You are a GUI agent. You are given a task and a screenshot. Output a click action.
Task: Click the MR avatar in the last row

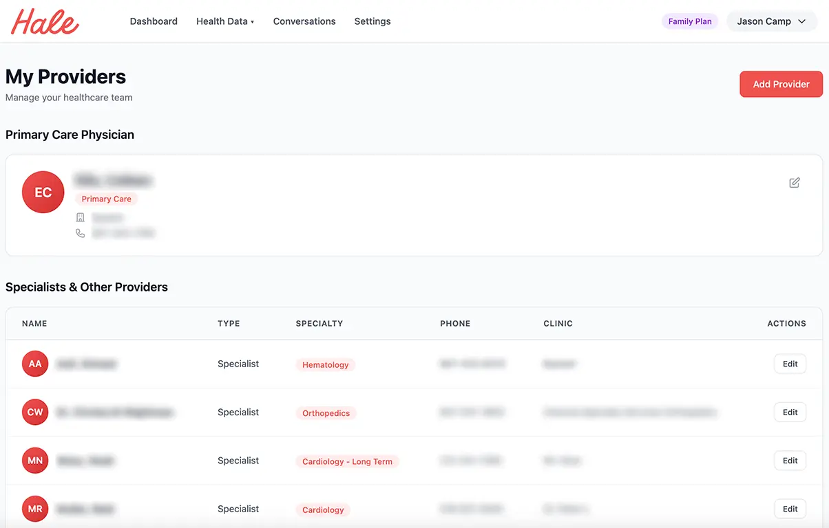(35, 509)
